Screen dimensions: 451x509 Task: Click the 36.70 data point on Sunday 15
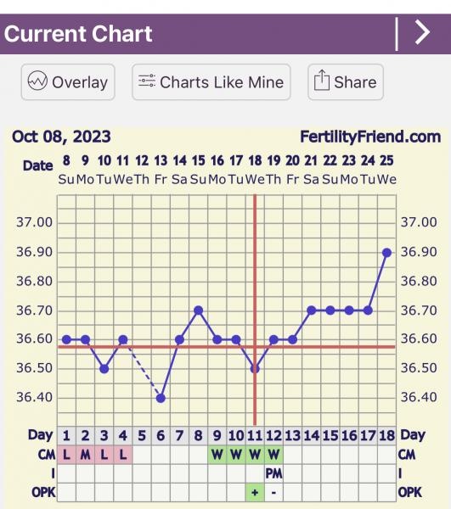click(x=198, y=310)
